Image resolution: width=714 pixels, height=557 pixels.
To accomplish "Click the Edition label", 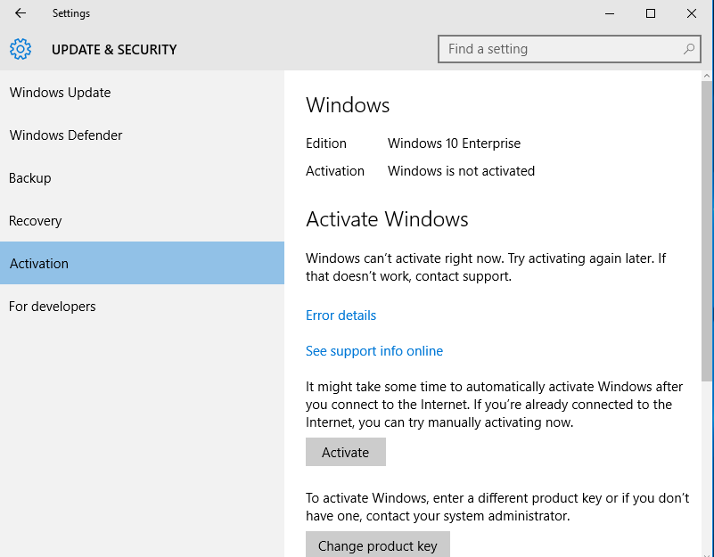I will click(x=326, y=143).
